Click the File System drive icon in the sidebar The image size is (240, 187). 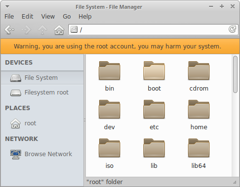16,78
